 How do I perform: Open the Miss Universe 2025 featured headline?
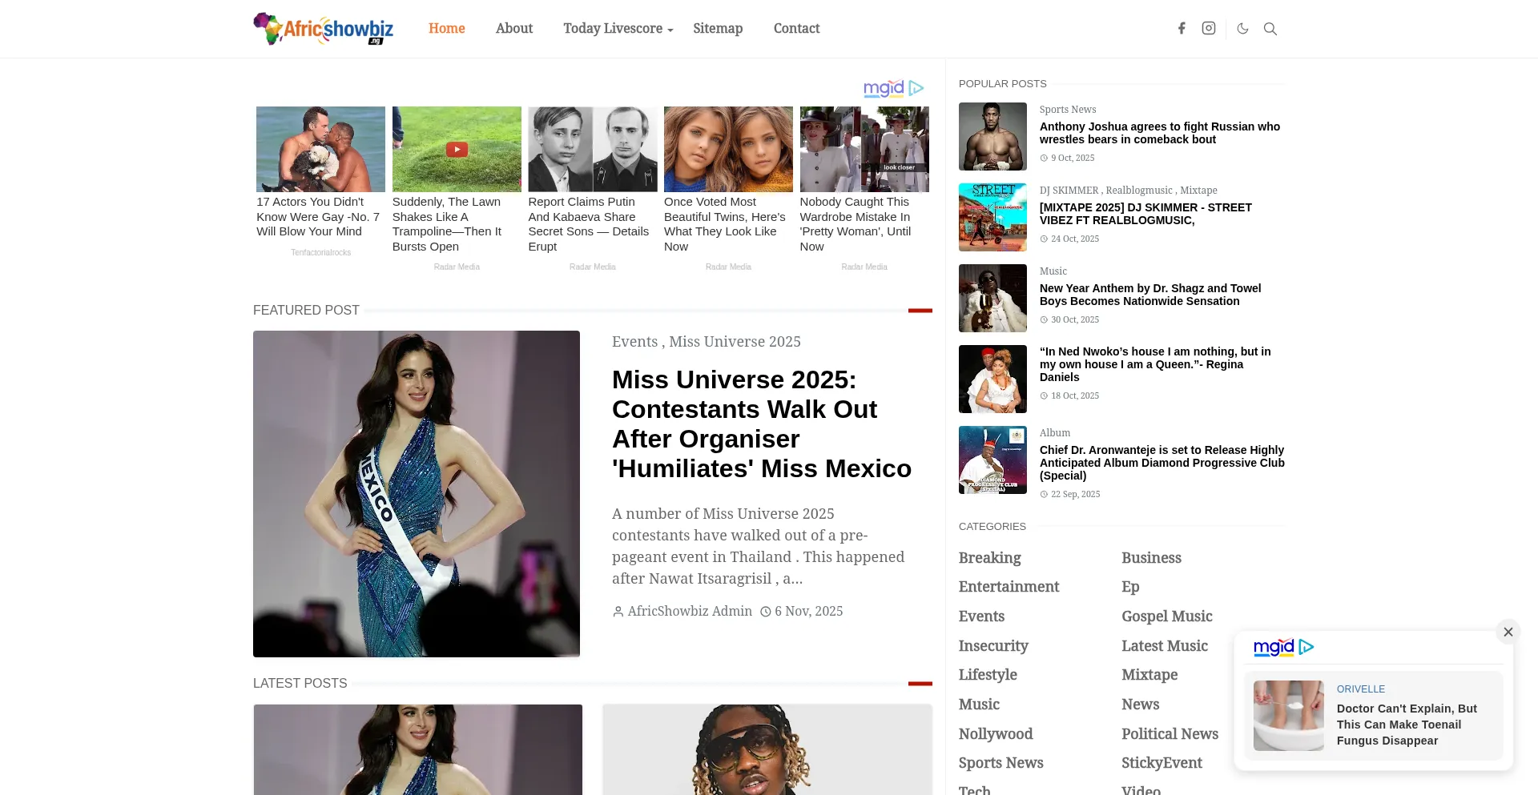tap(761, 424)
